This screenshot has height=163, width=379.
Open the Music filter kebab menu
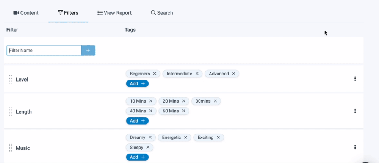pyautogui.click(x=355, y=148)
